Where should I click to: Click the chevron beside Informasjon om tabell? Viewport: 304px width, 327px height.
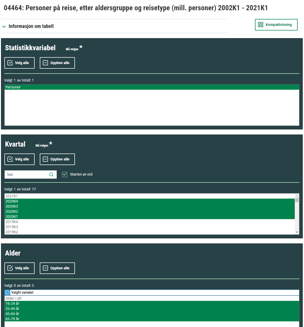coord(4,26)
